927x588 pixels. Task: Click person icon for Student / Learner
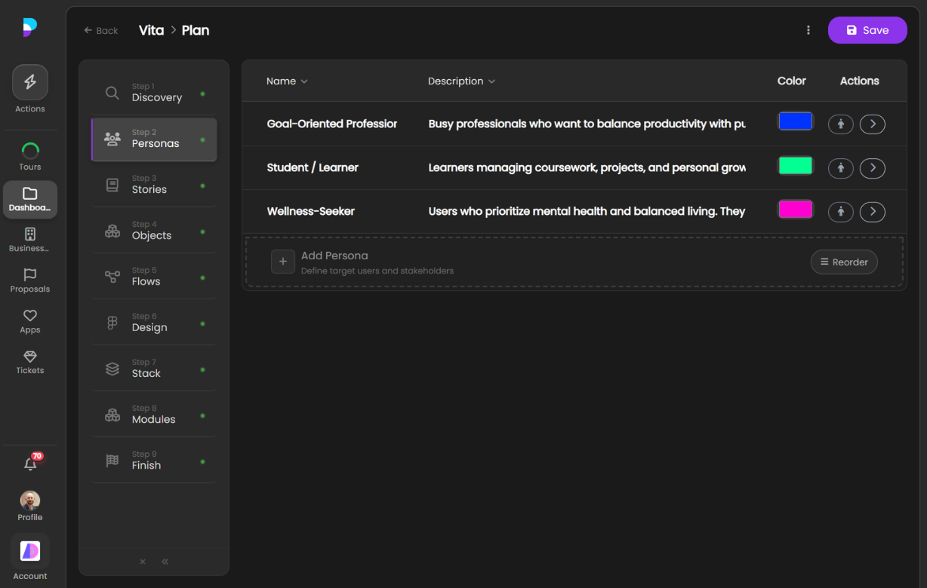pos(840,168)
